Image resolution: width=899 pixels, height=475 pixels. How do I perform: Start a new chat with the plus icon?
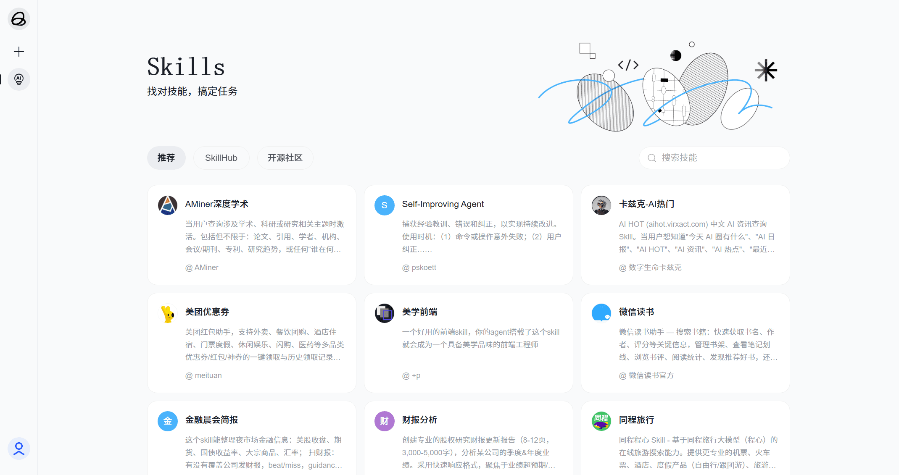click(19, 52)
